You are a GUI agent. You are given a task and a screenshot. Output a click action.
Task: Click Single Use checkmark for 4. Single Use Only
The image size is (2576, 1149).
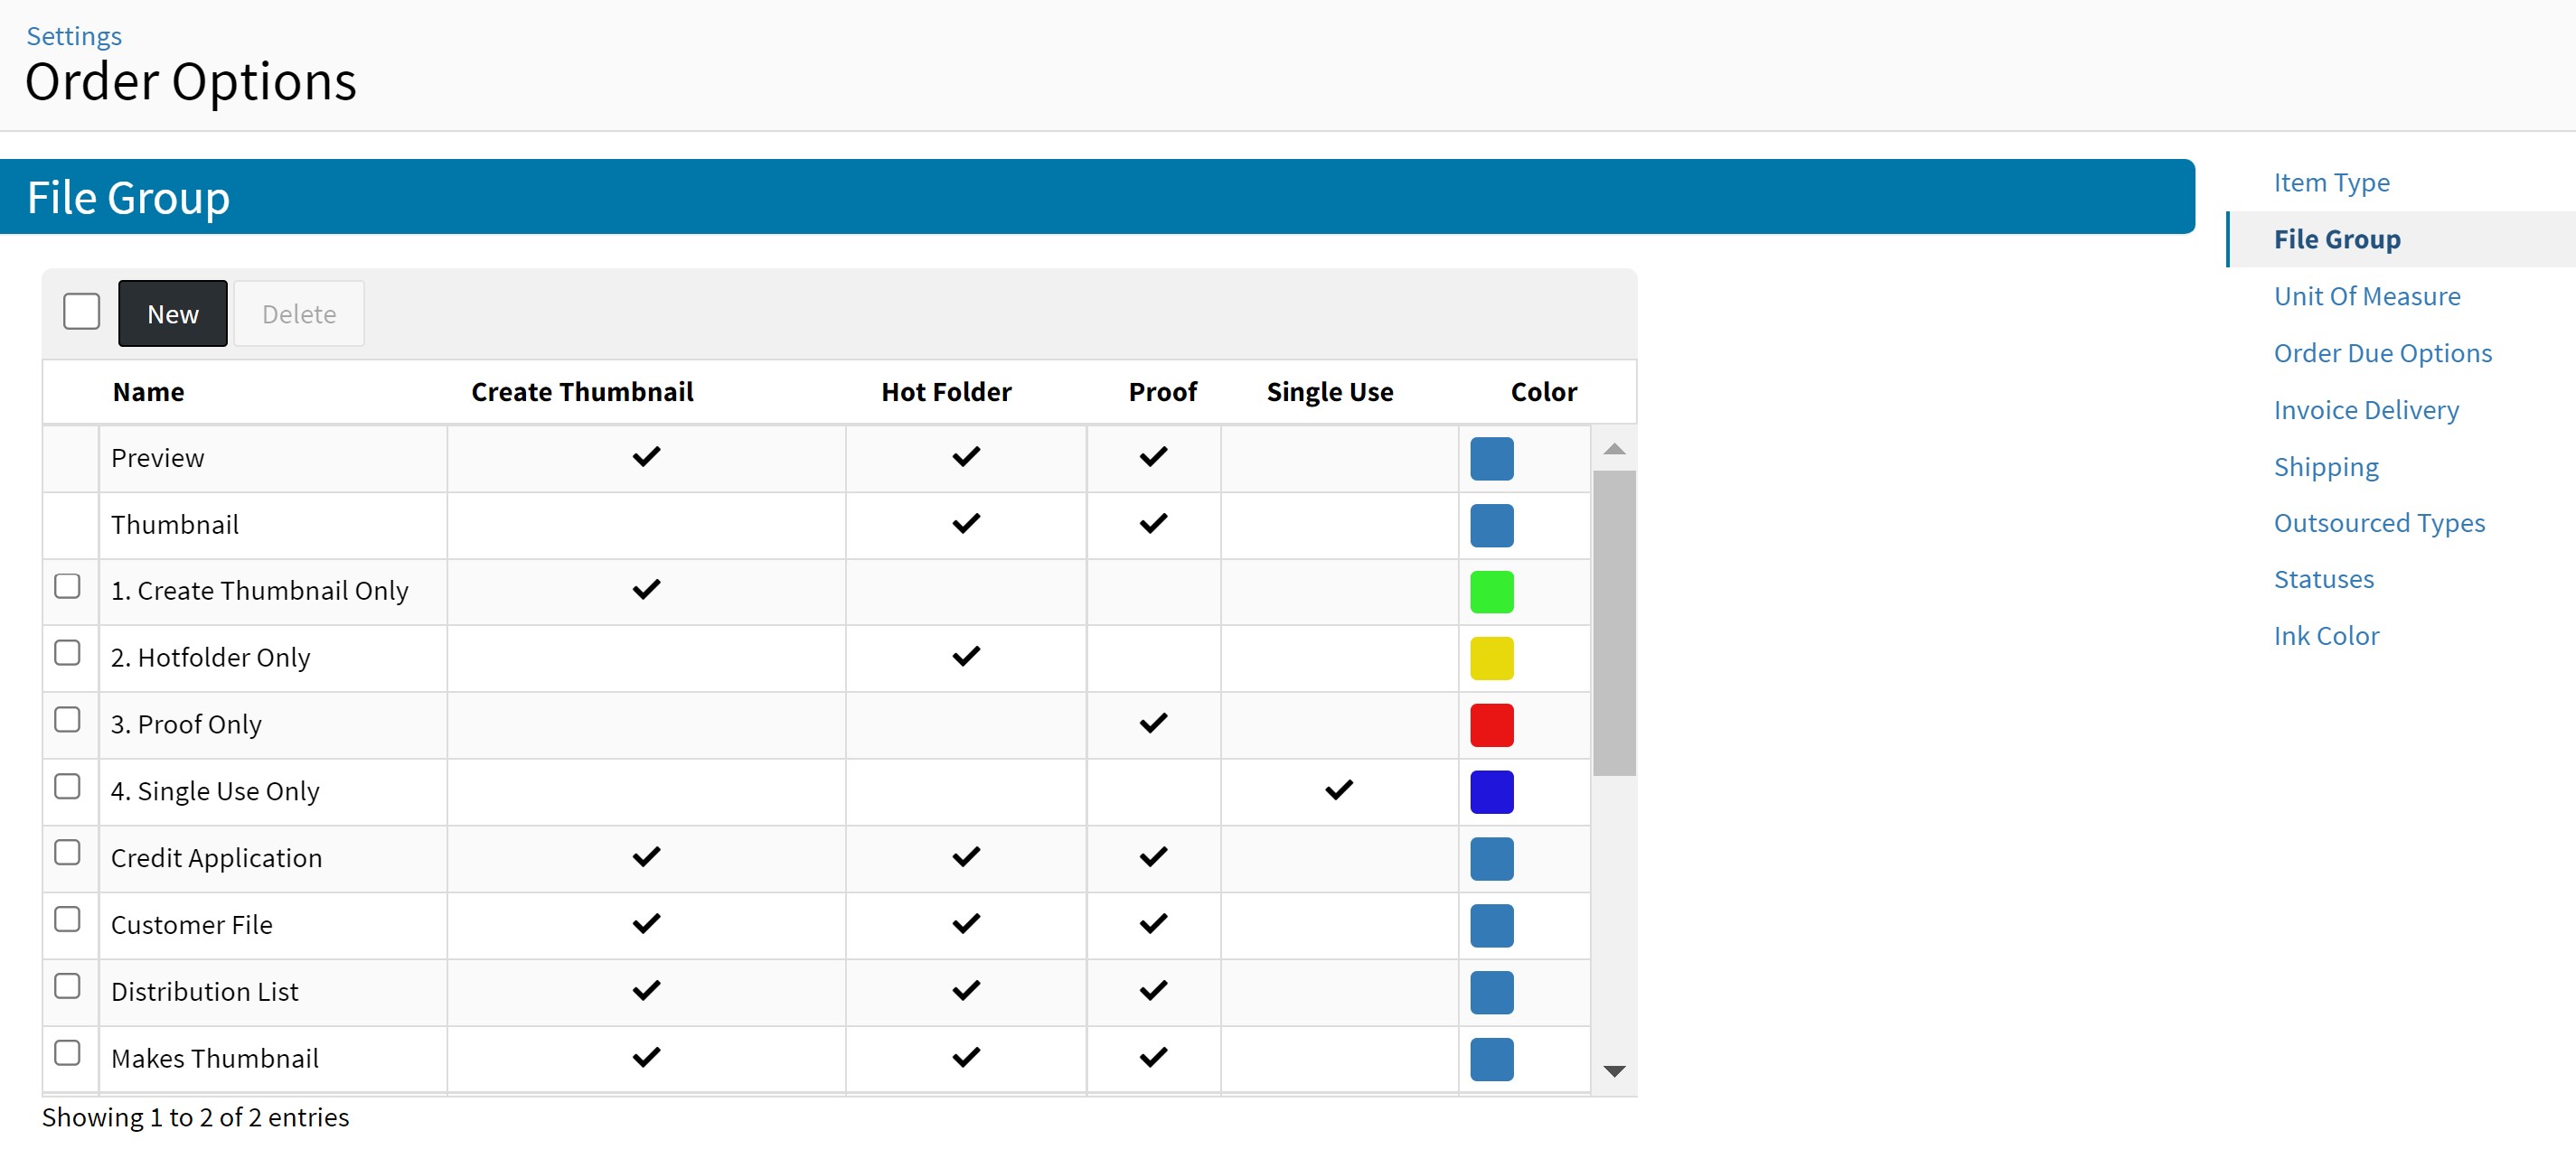pyautogui.click(x=1338, y=790)
